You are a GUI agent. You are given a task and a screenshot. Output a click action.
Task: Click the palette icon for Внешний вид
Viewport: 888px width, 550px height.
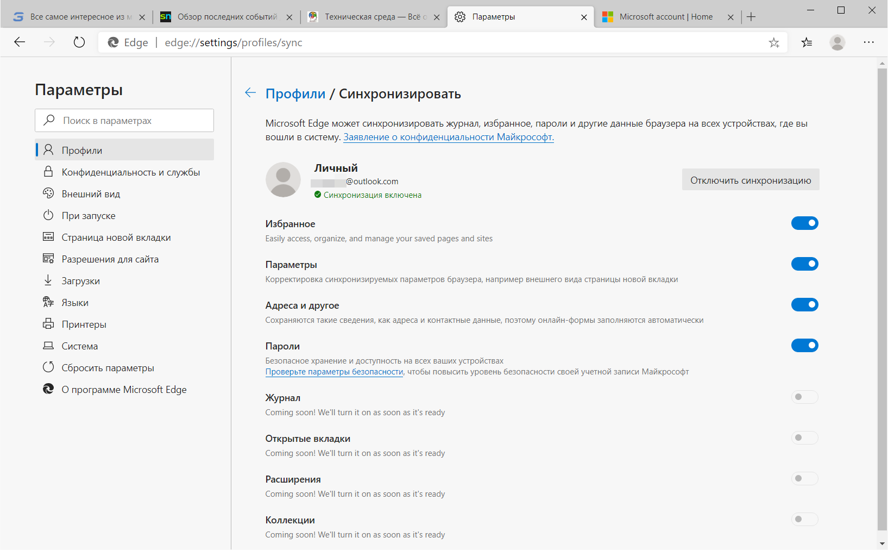pyautogui.click(x=48, y=193)
